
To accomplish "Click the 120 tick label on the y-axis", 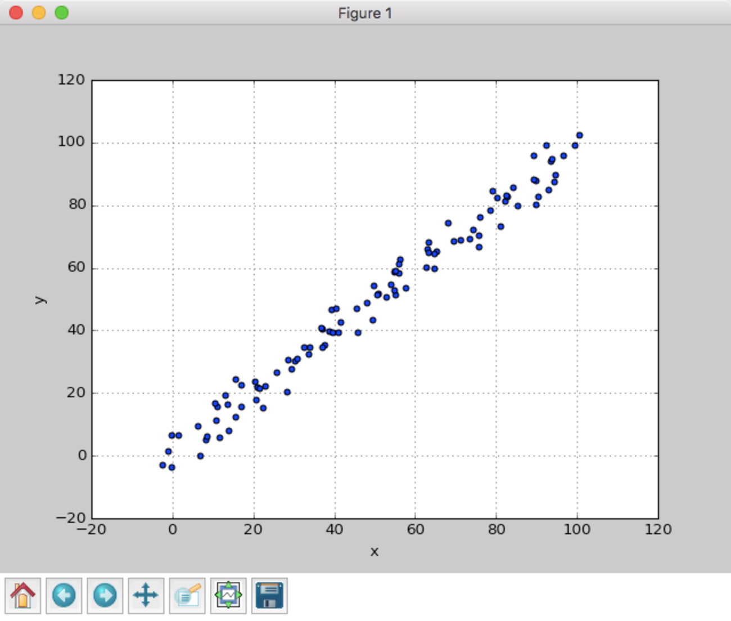I will click(x=71, y=80).
